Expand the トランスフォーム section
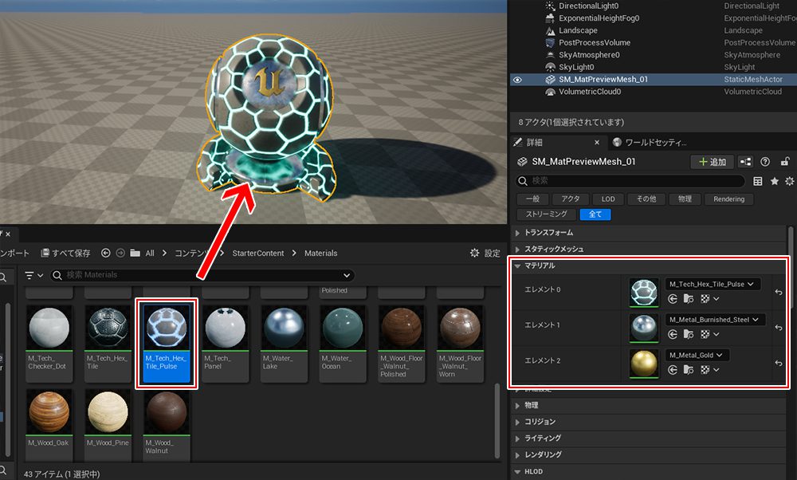This screenshot has width=797, height=480. (518, 233)
